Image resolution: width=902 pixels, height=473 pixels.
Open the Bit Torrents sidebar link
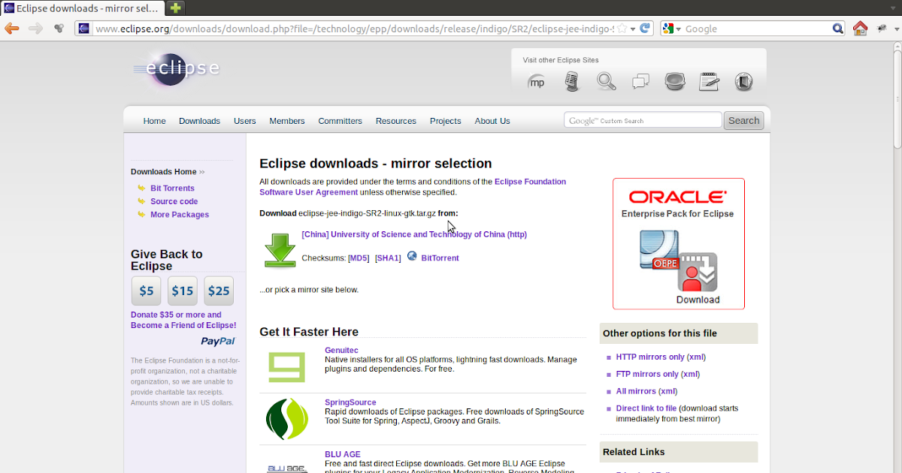172,188
